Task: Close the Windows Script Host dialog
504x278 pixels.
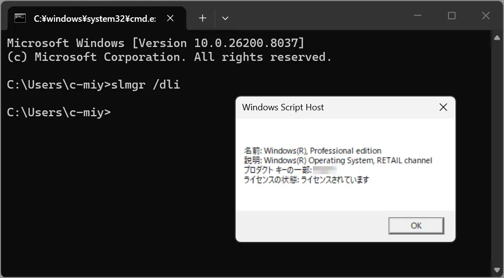Action: (443, 107)
